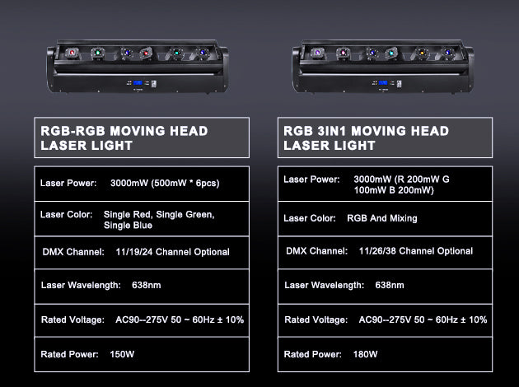
Task: Click the Rated Power 180W row
Action: click(x=384, y=354)
